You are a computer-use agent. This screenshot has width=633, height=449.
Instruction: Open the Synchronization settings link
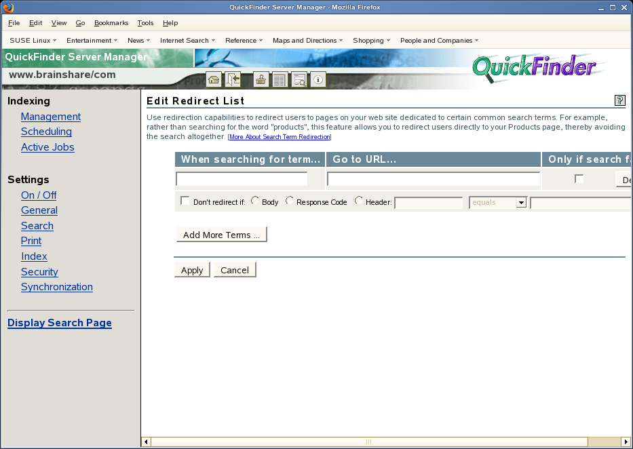pos(57,287)
